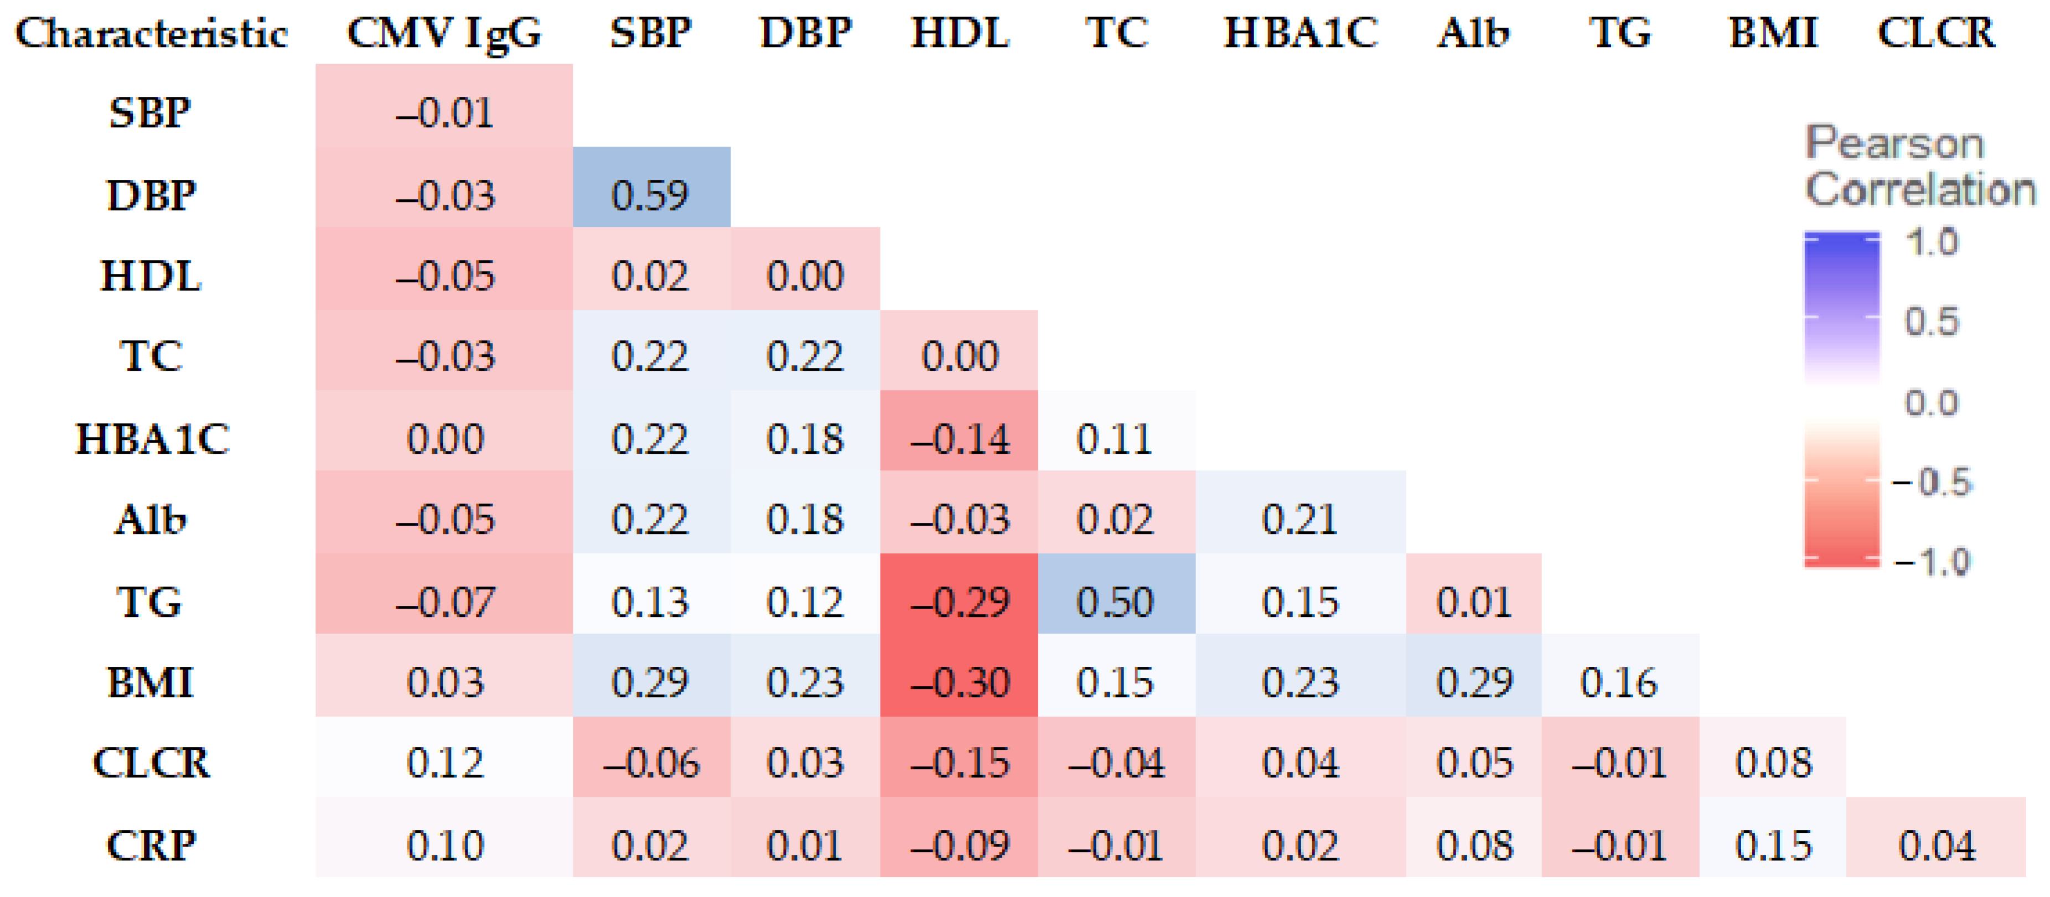The width and height of the screenshot is (2050, 897).
Task: Click the blue end of the legend color bar
Action: coord(1841,247)
